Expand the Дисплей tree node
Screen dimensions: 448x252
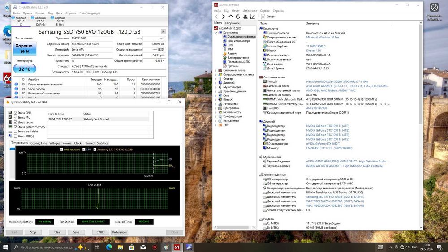point(216,83)
